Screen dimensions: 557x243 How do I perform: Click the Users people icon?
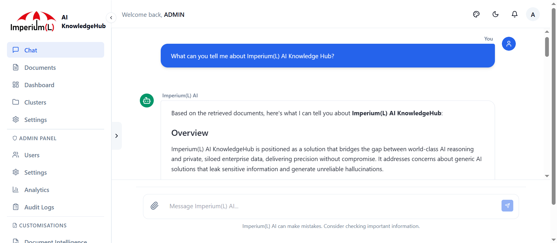coord(16,155)
